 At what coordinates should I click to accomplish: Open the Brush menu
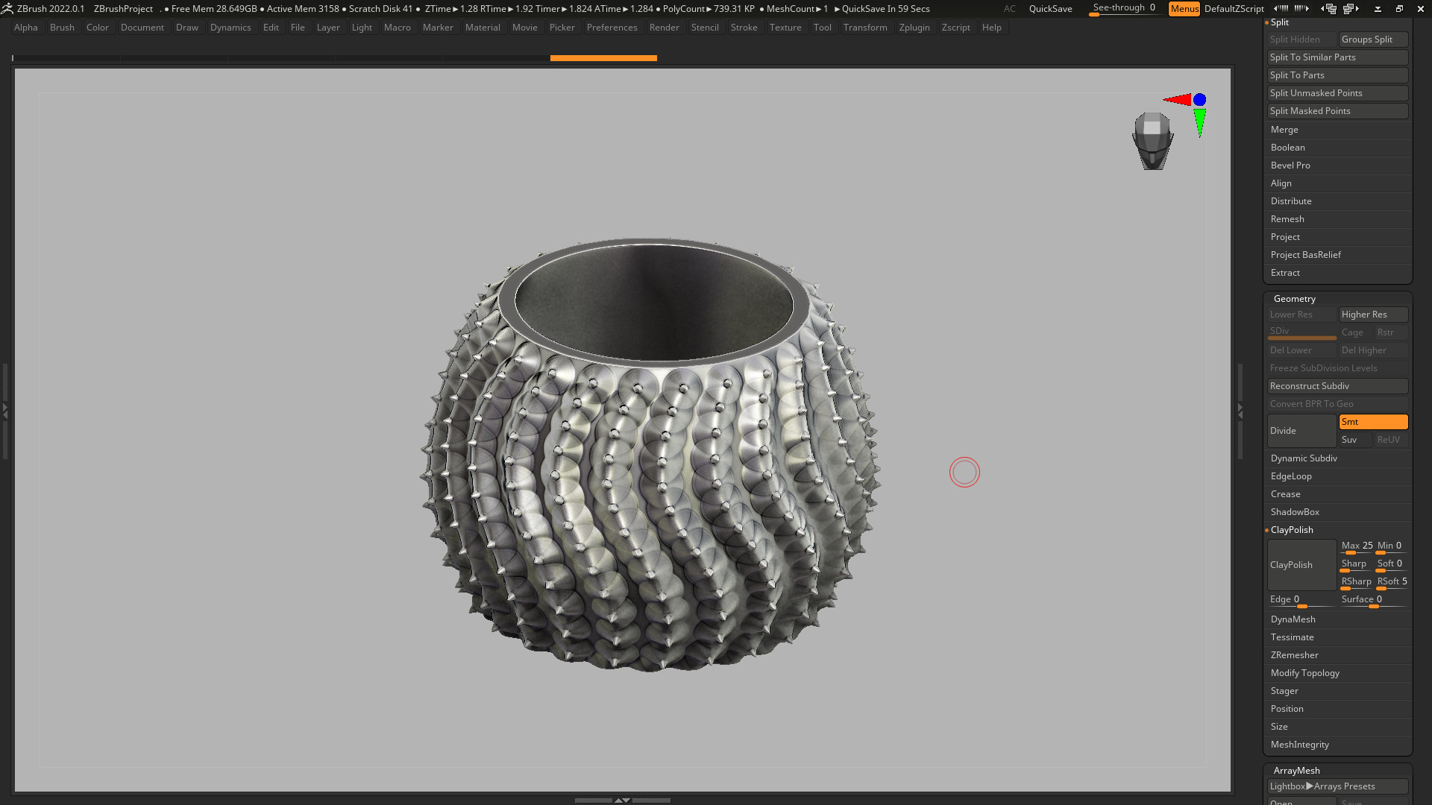62,28
